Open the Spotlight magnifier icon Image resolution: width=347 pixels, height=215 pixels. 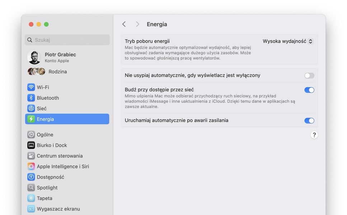tap(31, 188)
